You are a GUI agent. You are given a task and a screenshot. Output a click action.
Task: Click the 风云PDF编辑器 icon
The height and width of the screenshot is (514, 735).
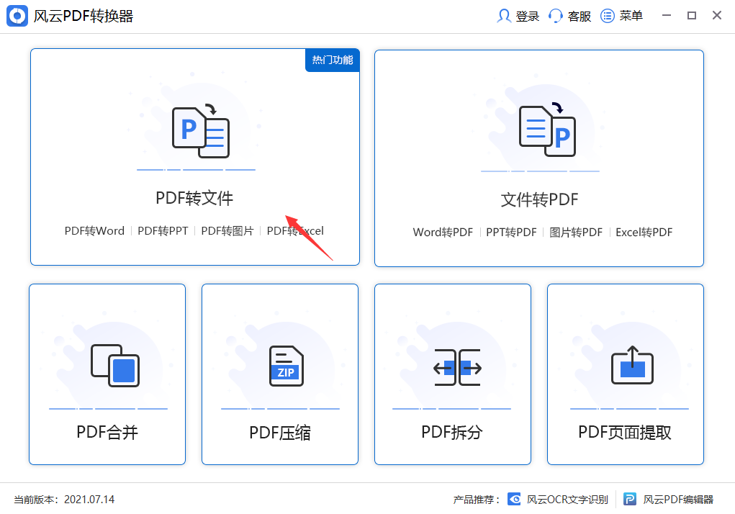click(630, 500)
